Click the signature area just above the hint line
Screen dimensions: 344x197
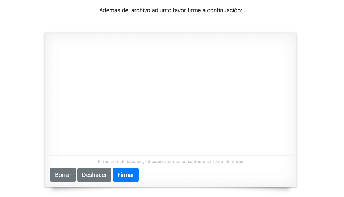click(170, 151)
